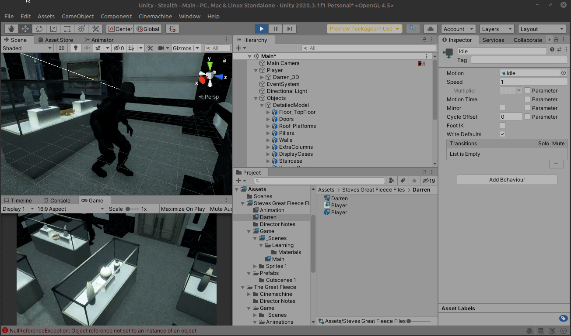Screen dimensions: 571x336
Task: Toggle Scene gizmo rotation lock
Action: point(224,61)
